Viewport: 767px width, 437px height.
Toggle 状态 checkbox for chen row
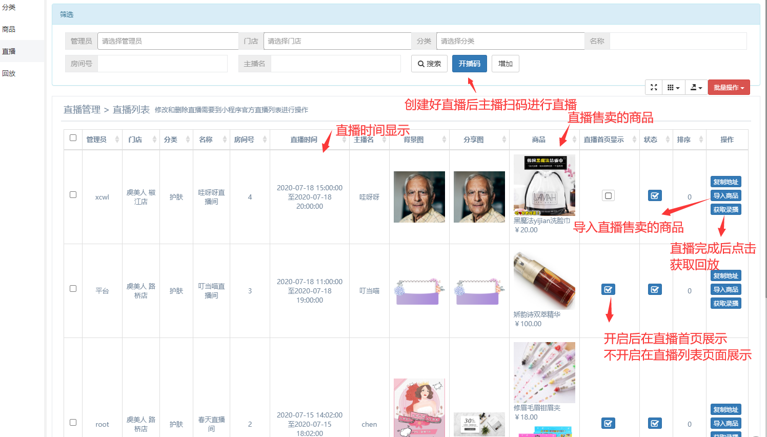coord(655,423)
